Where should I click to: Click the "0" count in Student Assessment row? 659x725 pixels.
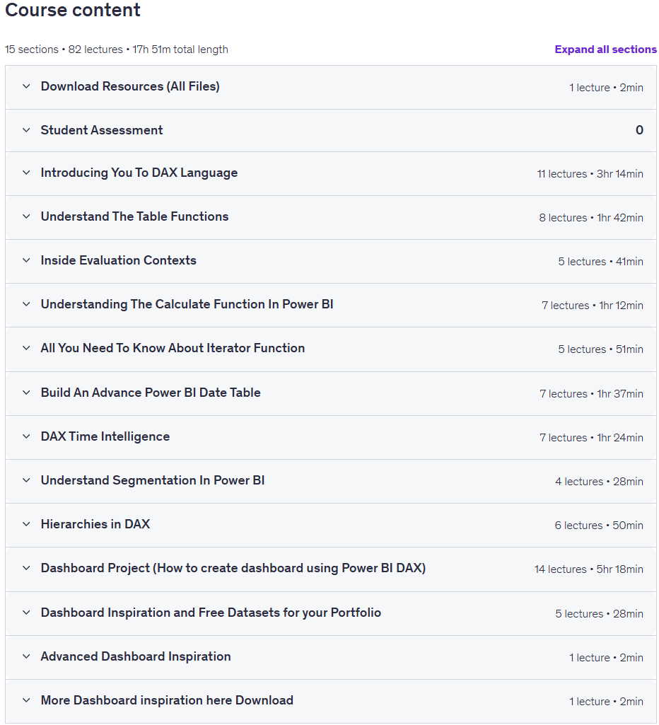click(640, 130)
